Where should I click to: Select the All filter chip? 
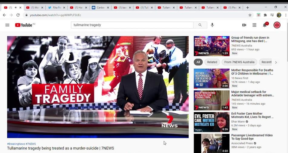point(198,62)
